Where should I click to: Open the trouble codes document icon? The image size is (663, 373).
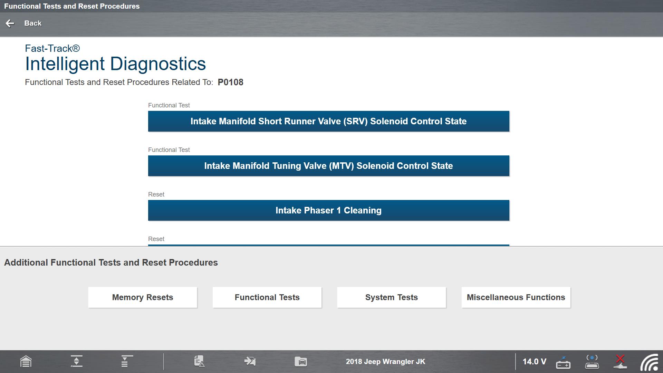[199, 361]
